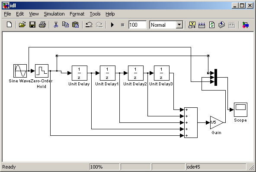Select the first Unit Delay block

[x=80, y=73]
